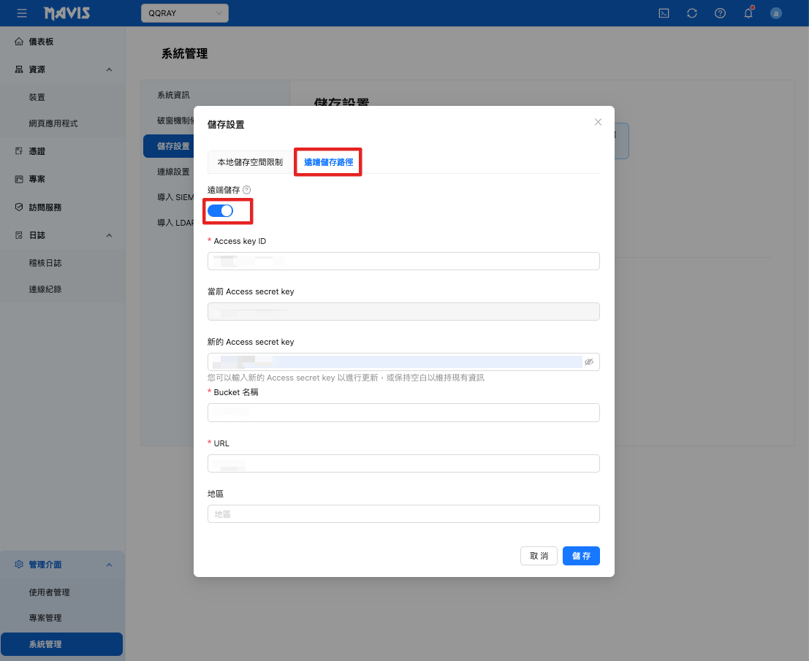Viewport: 809px width, 661px height.
Task: Click the 遠端儲存 help tooltip icon
Action: [x=246, y=190]
